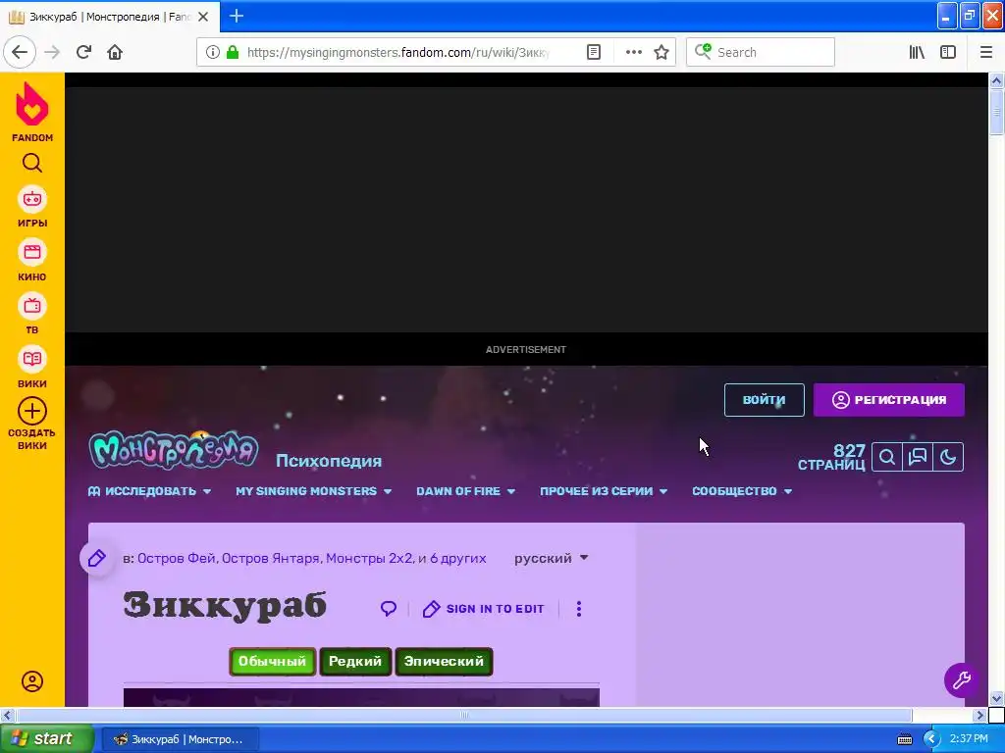Switch to Зиккураб browser tab
Image resolution: width=1005 pixels, height=753 pixels.
point(109,17)
